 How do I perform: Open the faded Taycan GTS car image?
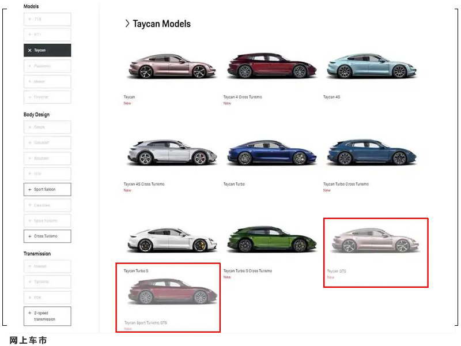pyautogui.click(x=376, y=240)
